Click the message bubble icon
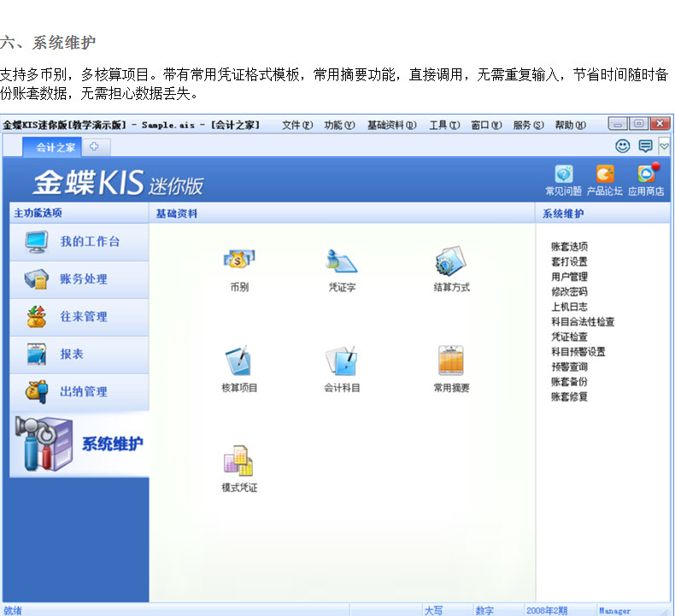The width and height of the screenshot is (675, 616). pyautogui.click(x=645, y=146)
